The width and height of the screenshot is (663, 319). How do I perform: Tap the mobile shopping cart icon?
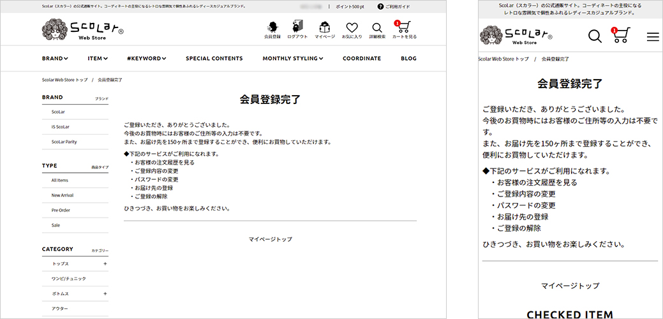(x=621, y=36)
